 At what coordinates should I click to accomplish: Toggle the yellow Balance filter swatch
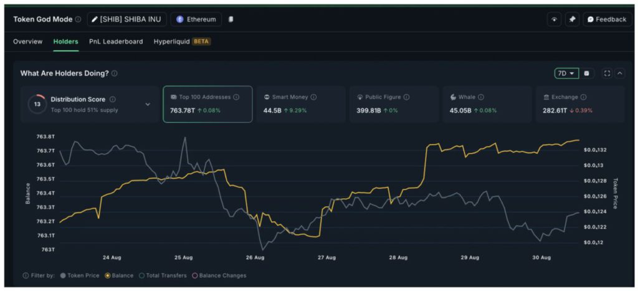118,275
